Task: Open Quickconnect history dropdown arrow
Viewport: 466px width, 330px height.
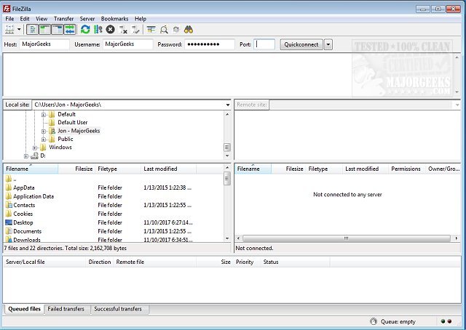Action: point(328,44)
